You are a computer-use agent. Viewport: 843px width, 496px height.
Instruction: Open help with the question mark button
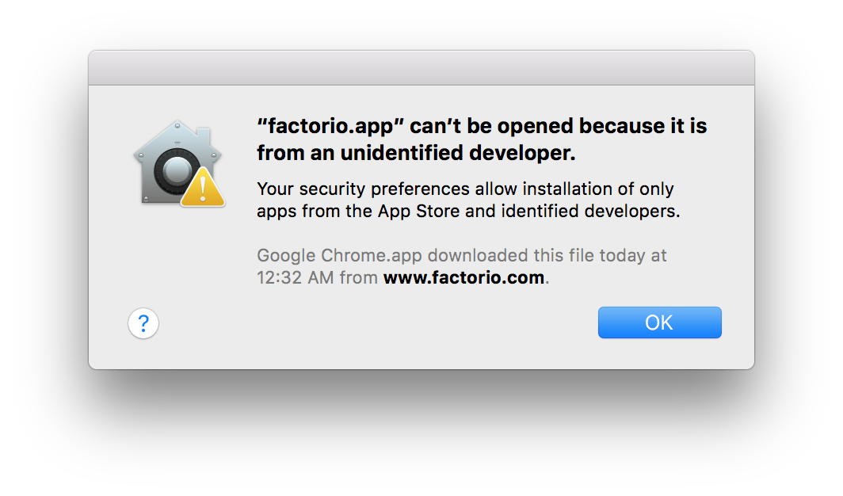point(143,323)
